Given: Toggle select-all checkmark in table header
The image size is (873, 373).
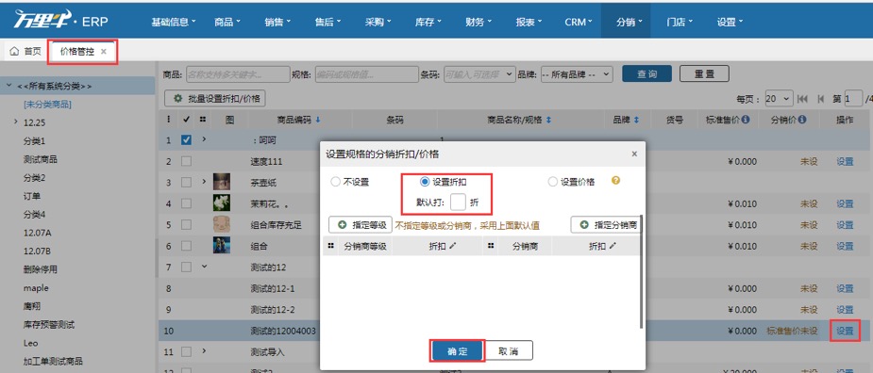Looking at the screenshot, I should (x=186, y=119).
